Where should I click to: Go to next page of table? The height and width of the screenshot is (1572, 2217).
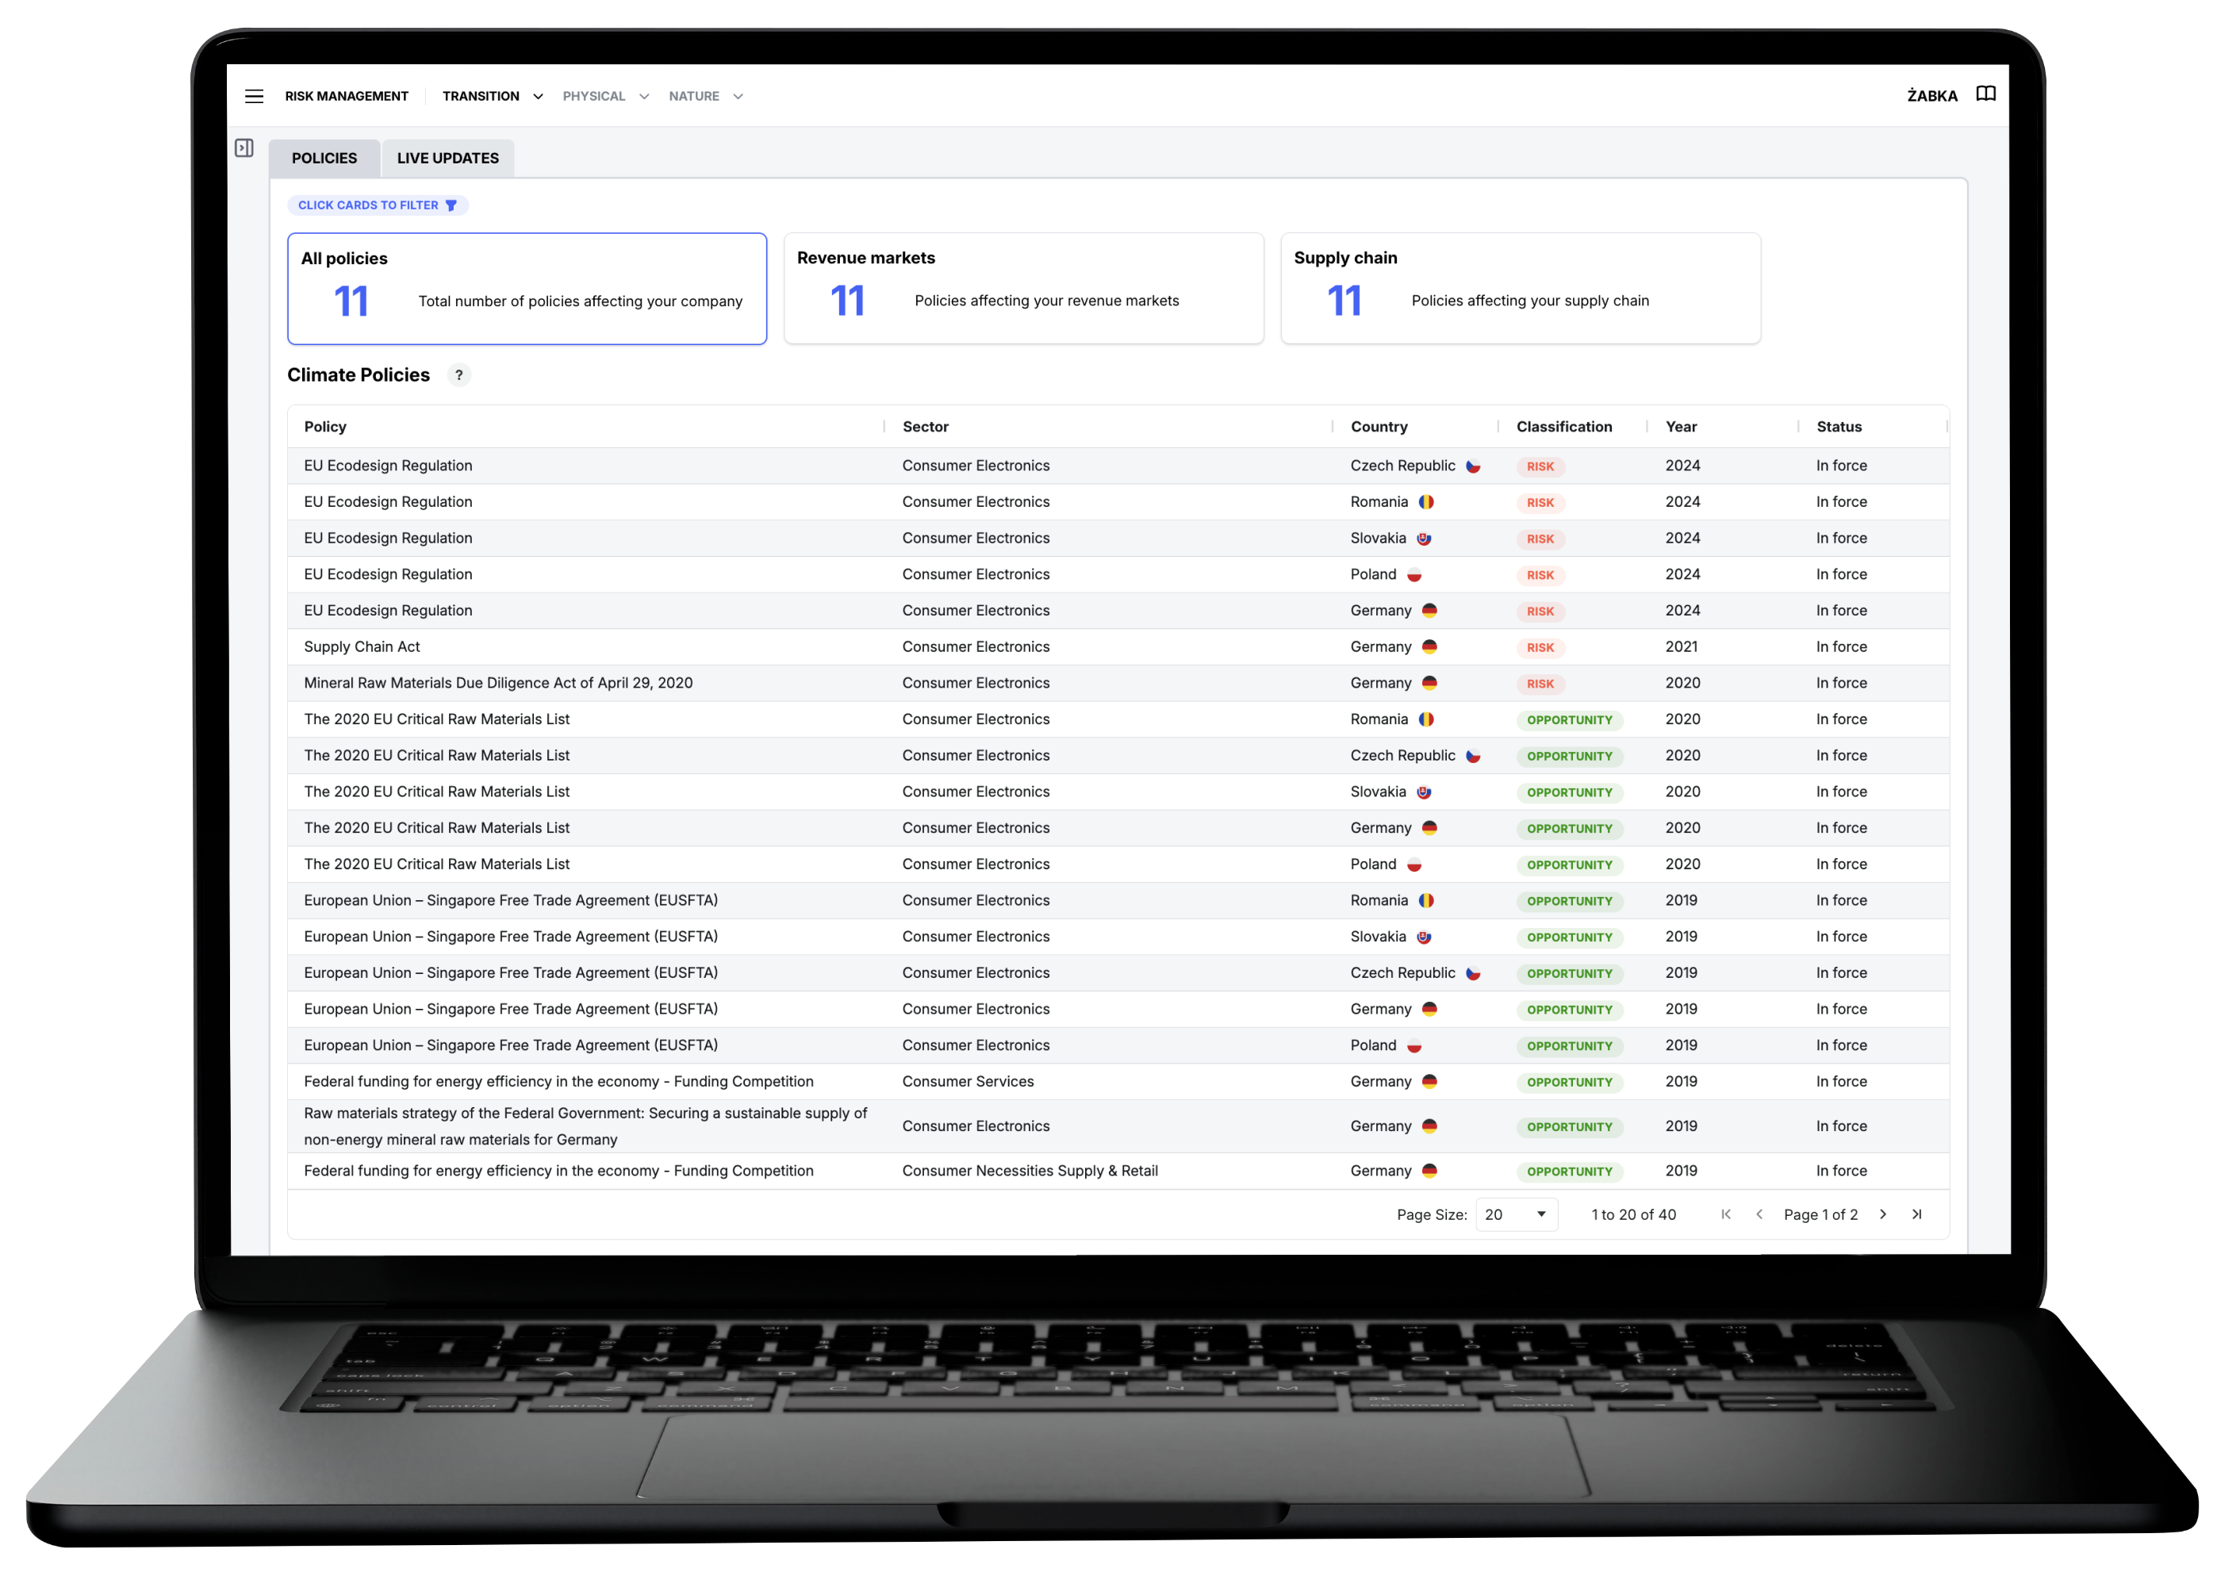pyautogui.click(x=1883, y=1214)
